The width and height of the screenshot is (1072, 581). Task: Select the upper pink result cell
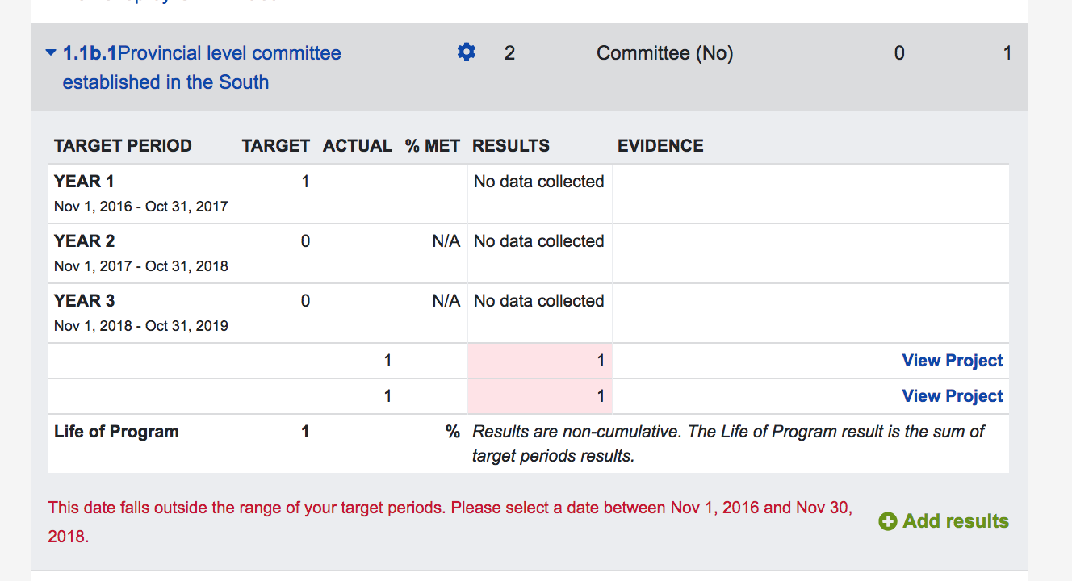tap(539, 361)
